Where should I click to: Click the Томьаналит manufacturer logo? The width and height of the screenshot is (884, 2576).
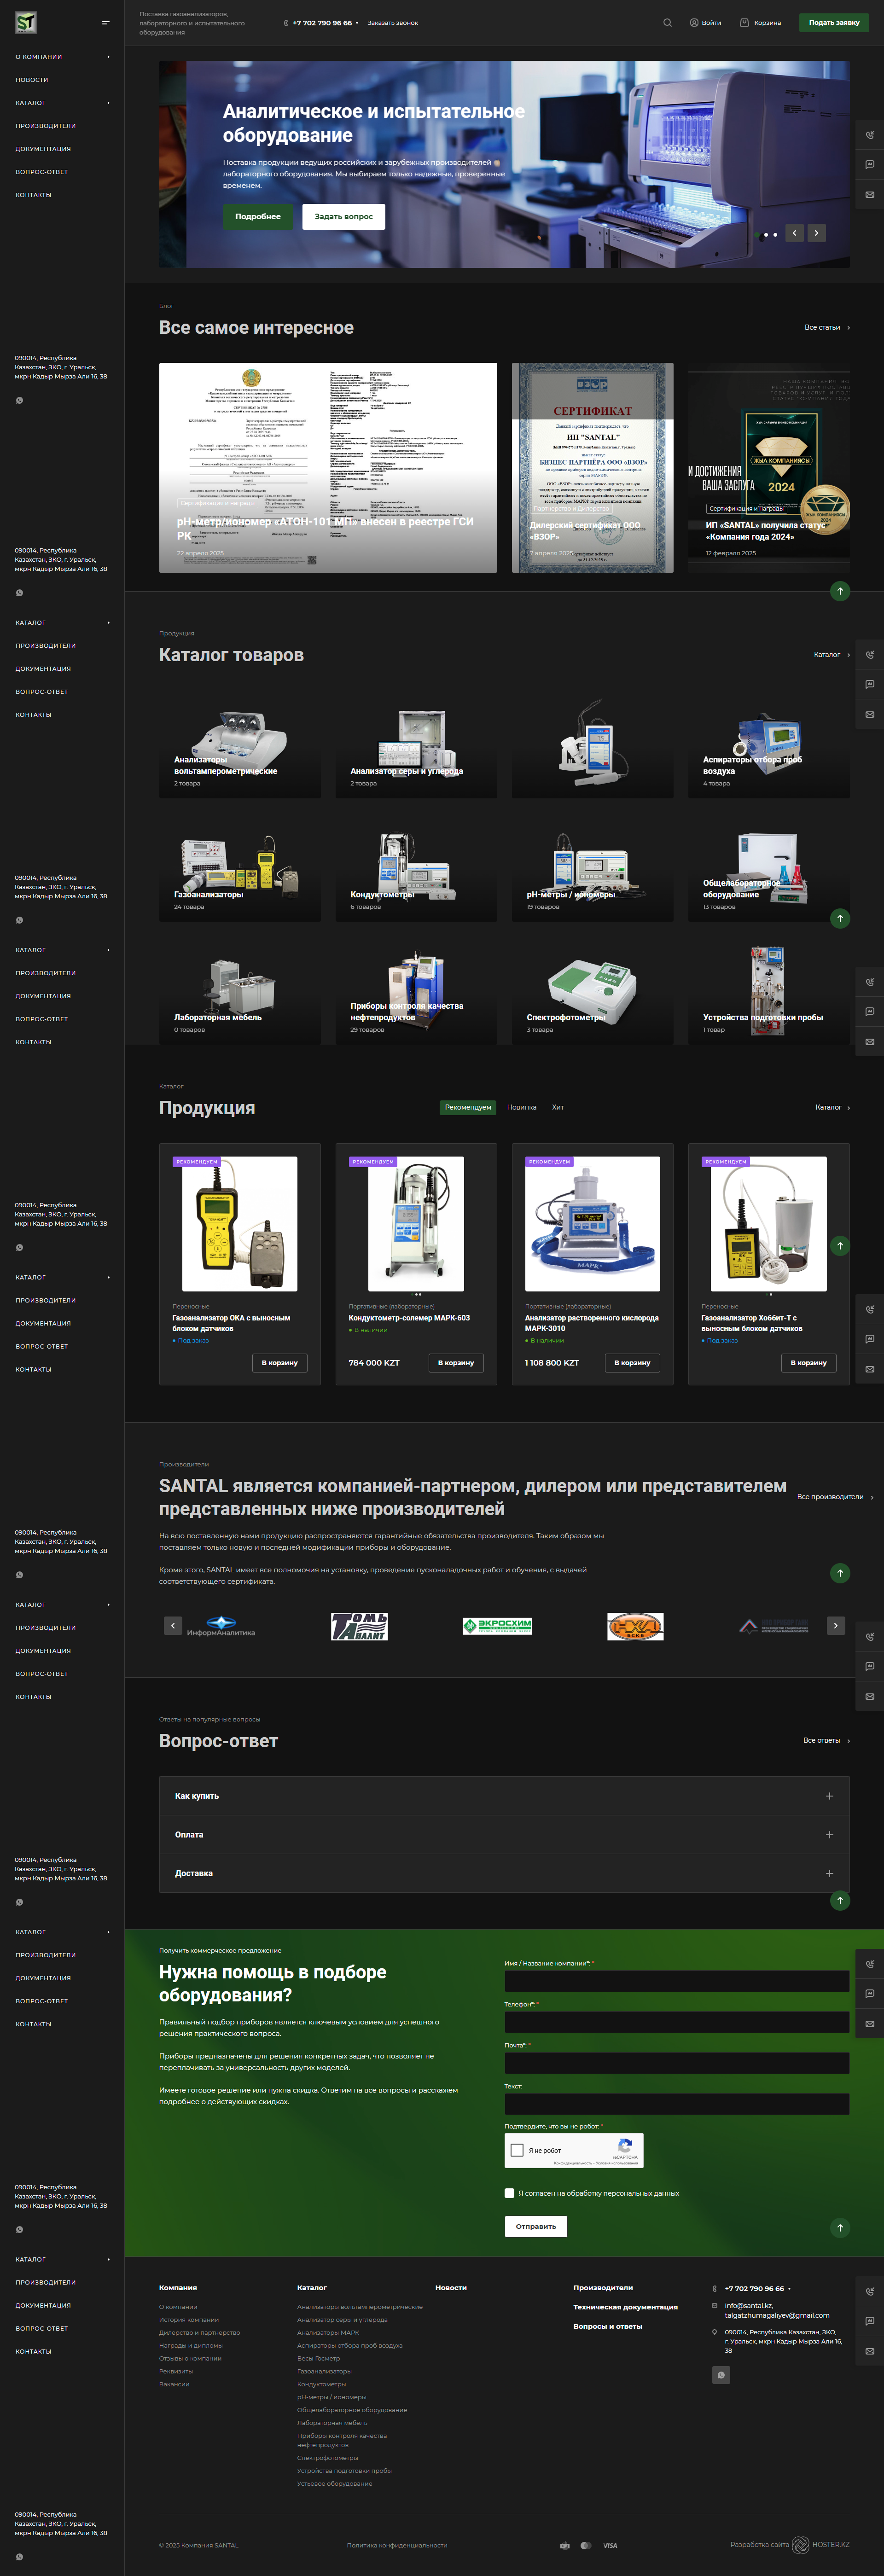[x=359, y=1626]
